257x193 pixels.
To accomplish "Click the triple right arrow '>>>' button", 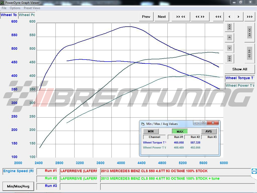I will click(250, 17).
